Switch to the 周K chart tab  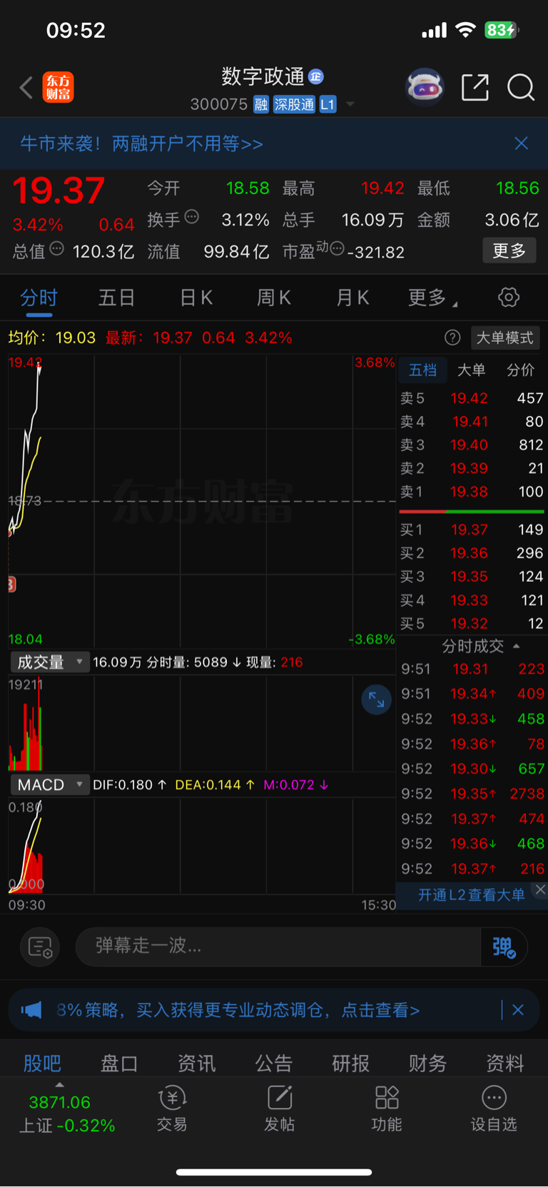click(274, 298)
